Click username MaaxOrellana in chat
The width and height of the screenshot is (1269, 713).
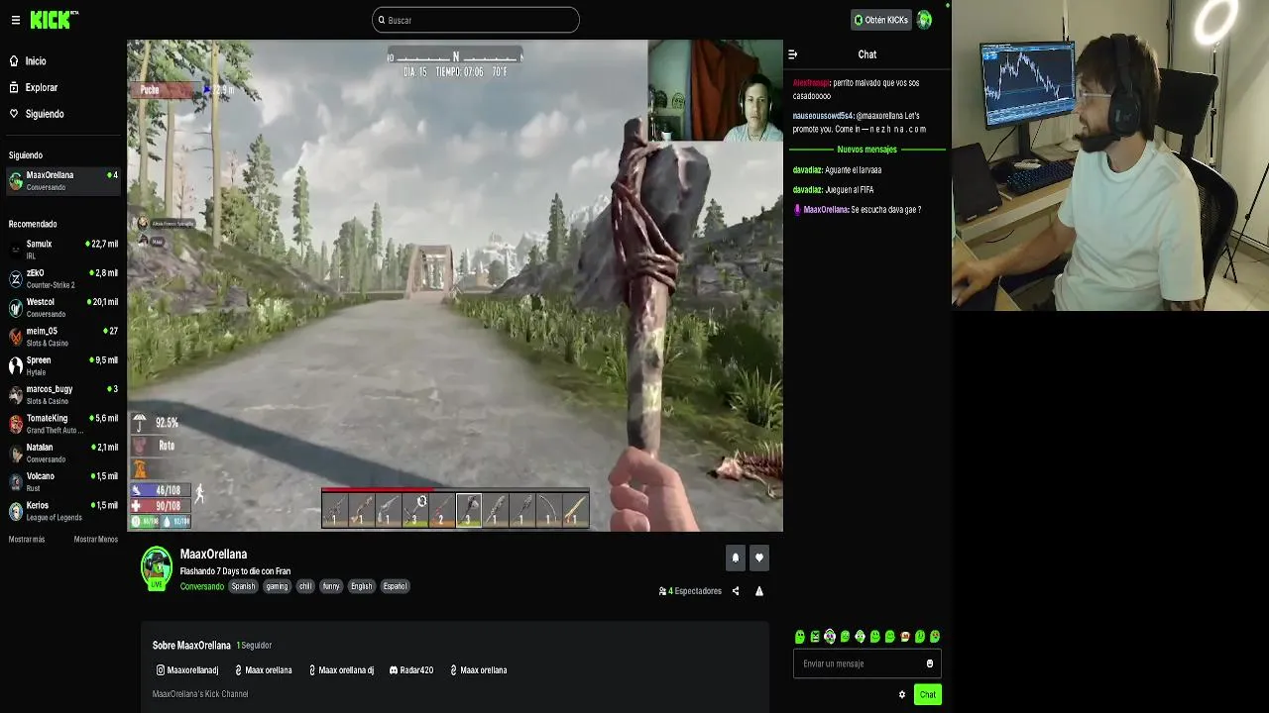826,210
